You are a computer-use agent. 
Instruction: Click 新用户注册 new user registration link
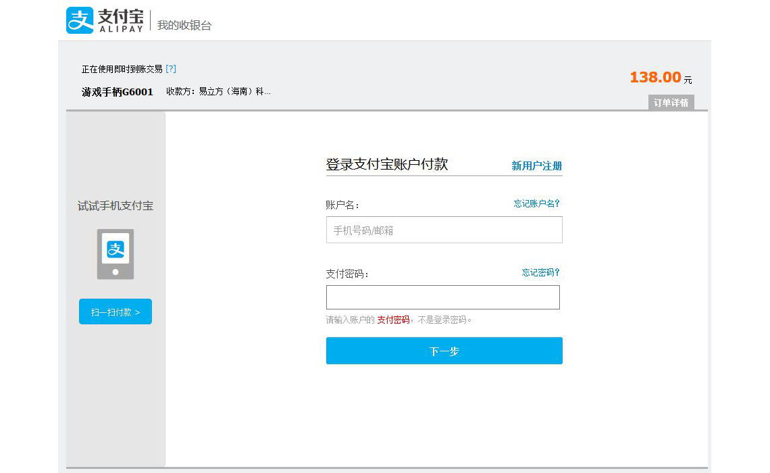536,166
